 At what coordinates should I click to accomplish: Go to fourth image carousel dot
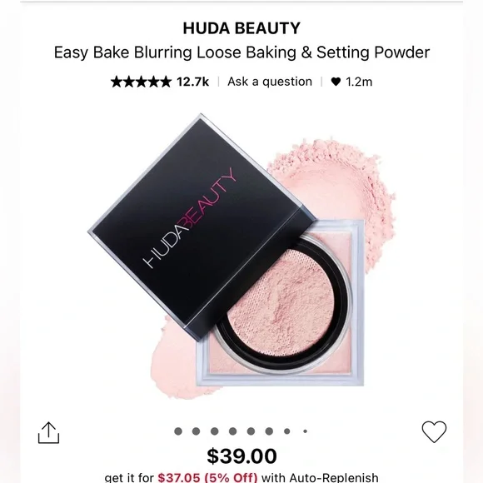pos(232,431)
